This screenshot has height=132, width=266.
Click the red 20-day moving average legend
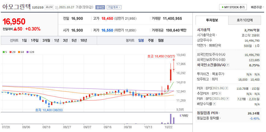coord(12,52)
